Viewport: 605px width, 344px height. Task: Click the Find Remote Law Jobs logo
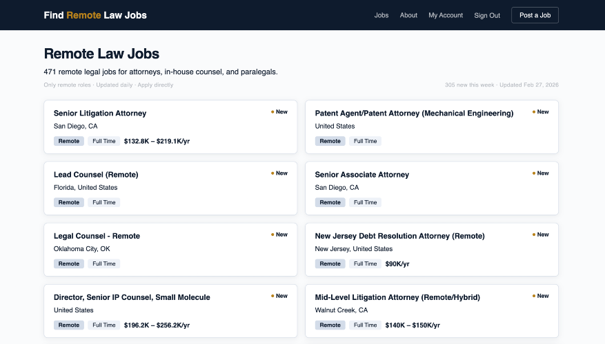click(95, 15)
